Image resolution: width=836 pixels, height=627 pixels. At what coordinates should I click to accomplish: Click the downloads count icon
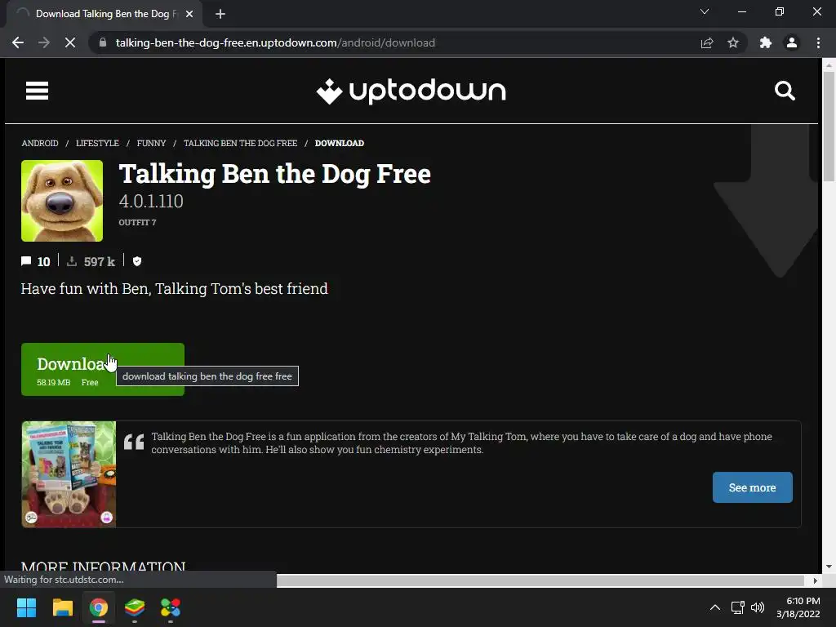[72, 261]
